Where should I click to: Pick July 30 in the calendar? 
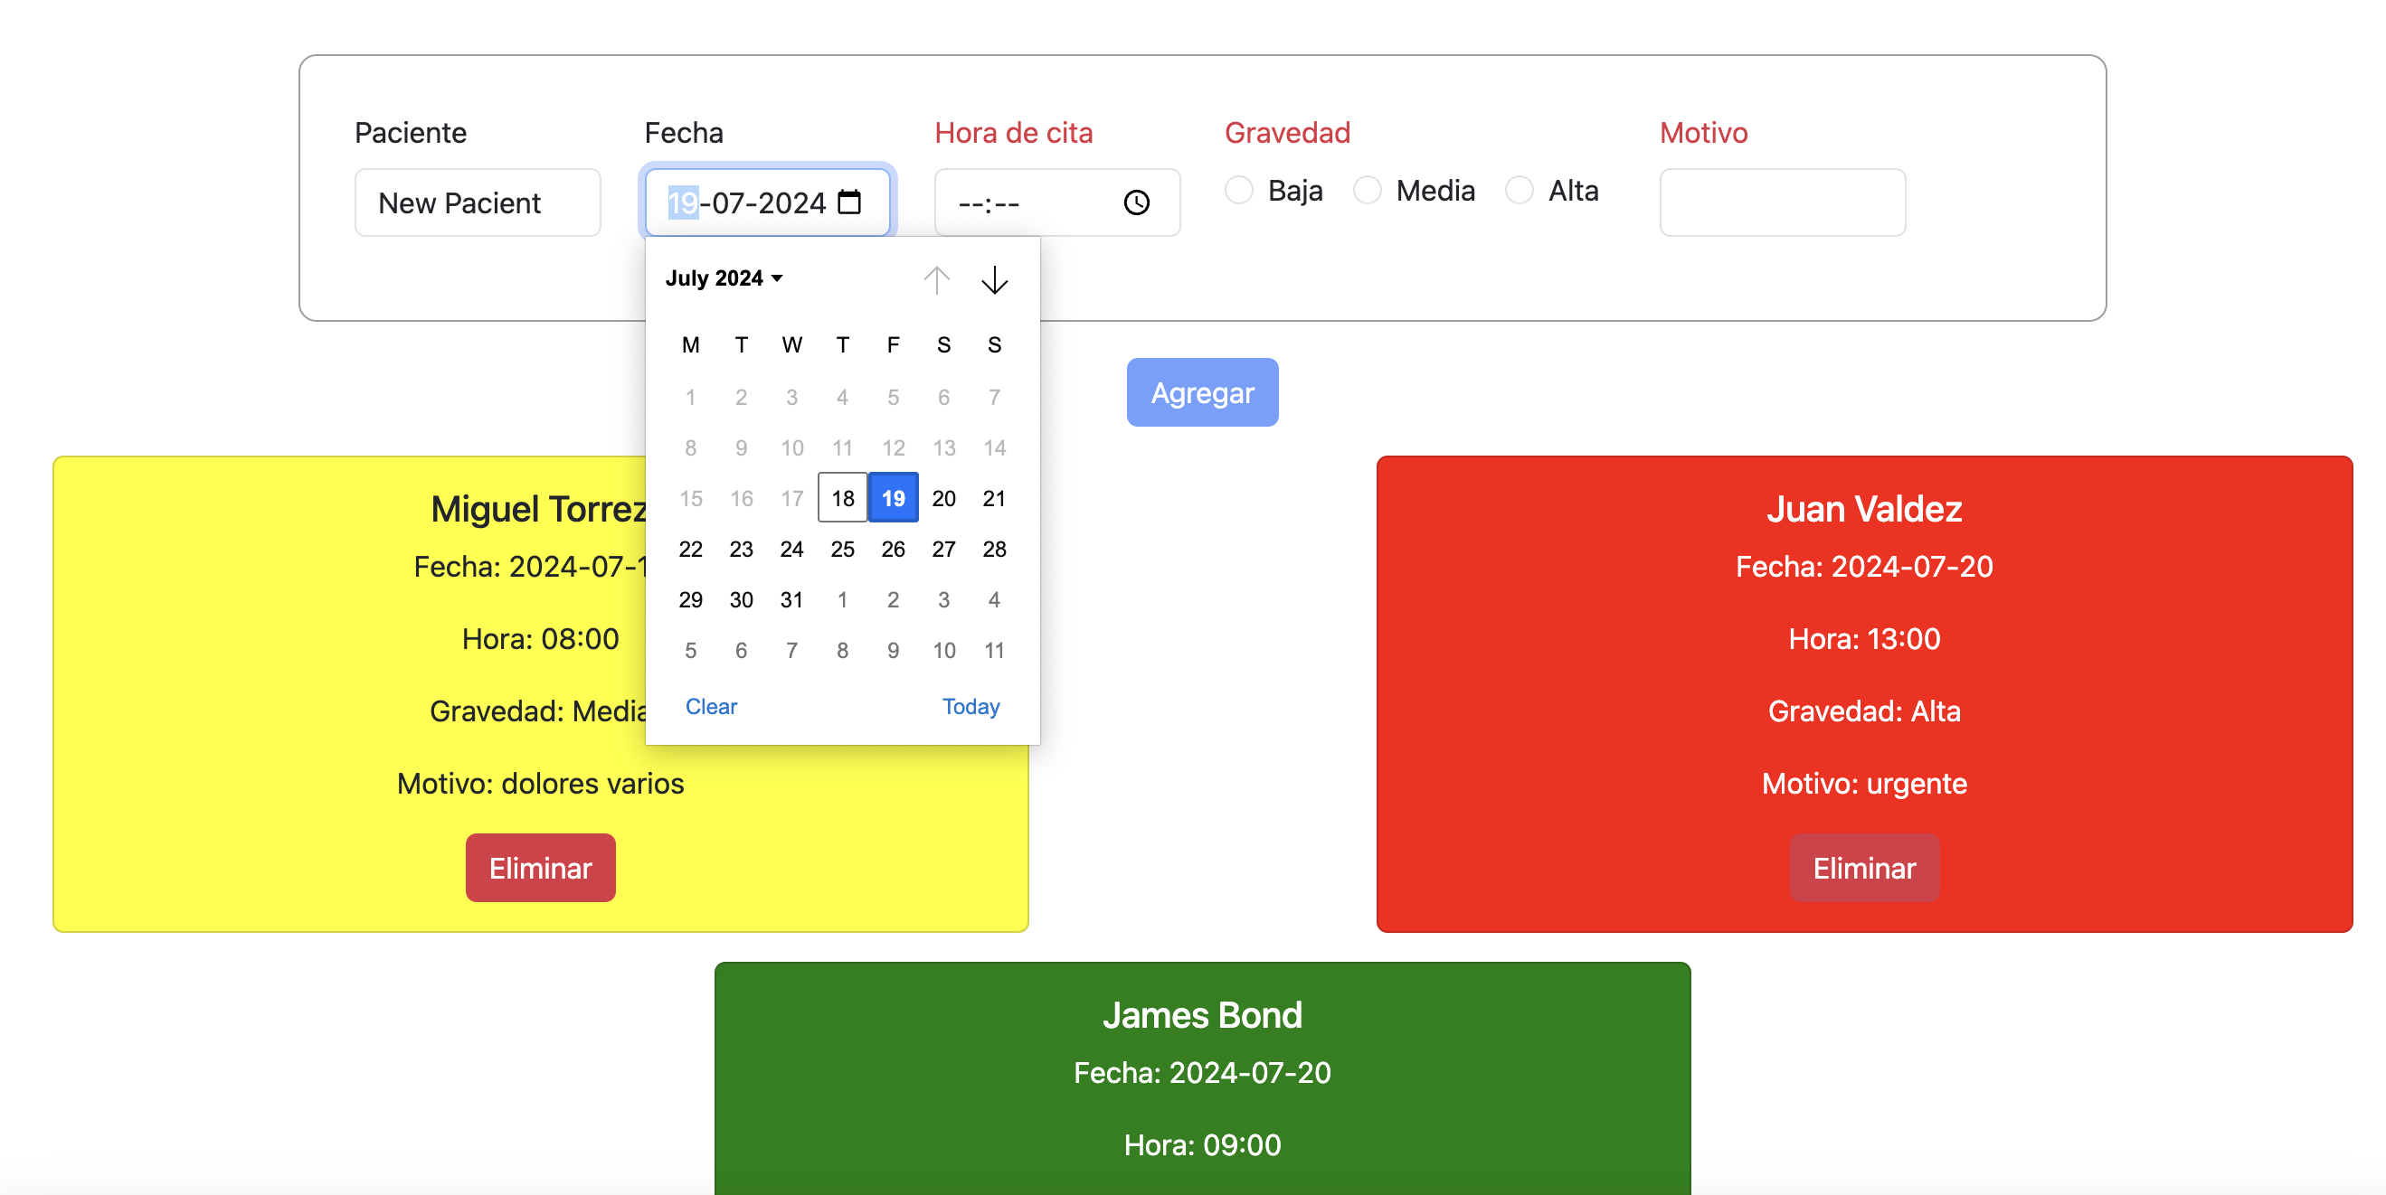(x=741, y=600)
